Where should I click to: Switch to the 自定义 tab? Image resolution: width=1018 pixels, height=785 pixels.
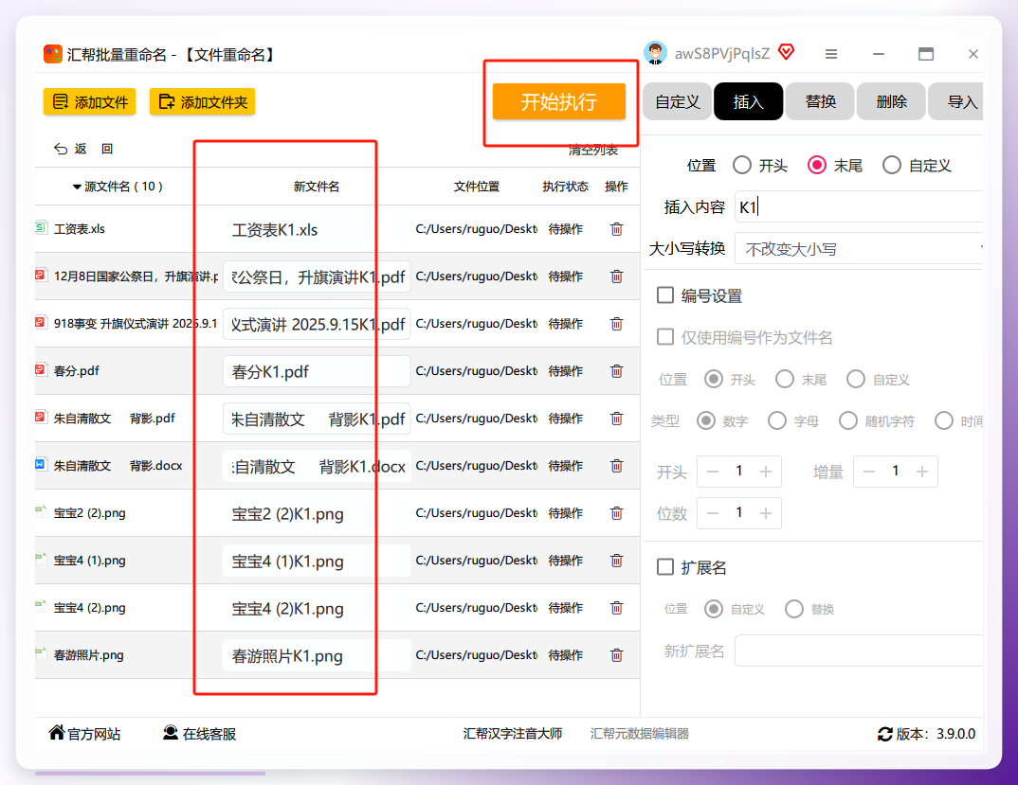click(677, 102)
